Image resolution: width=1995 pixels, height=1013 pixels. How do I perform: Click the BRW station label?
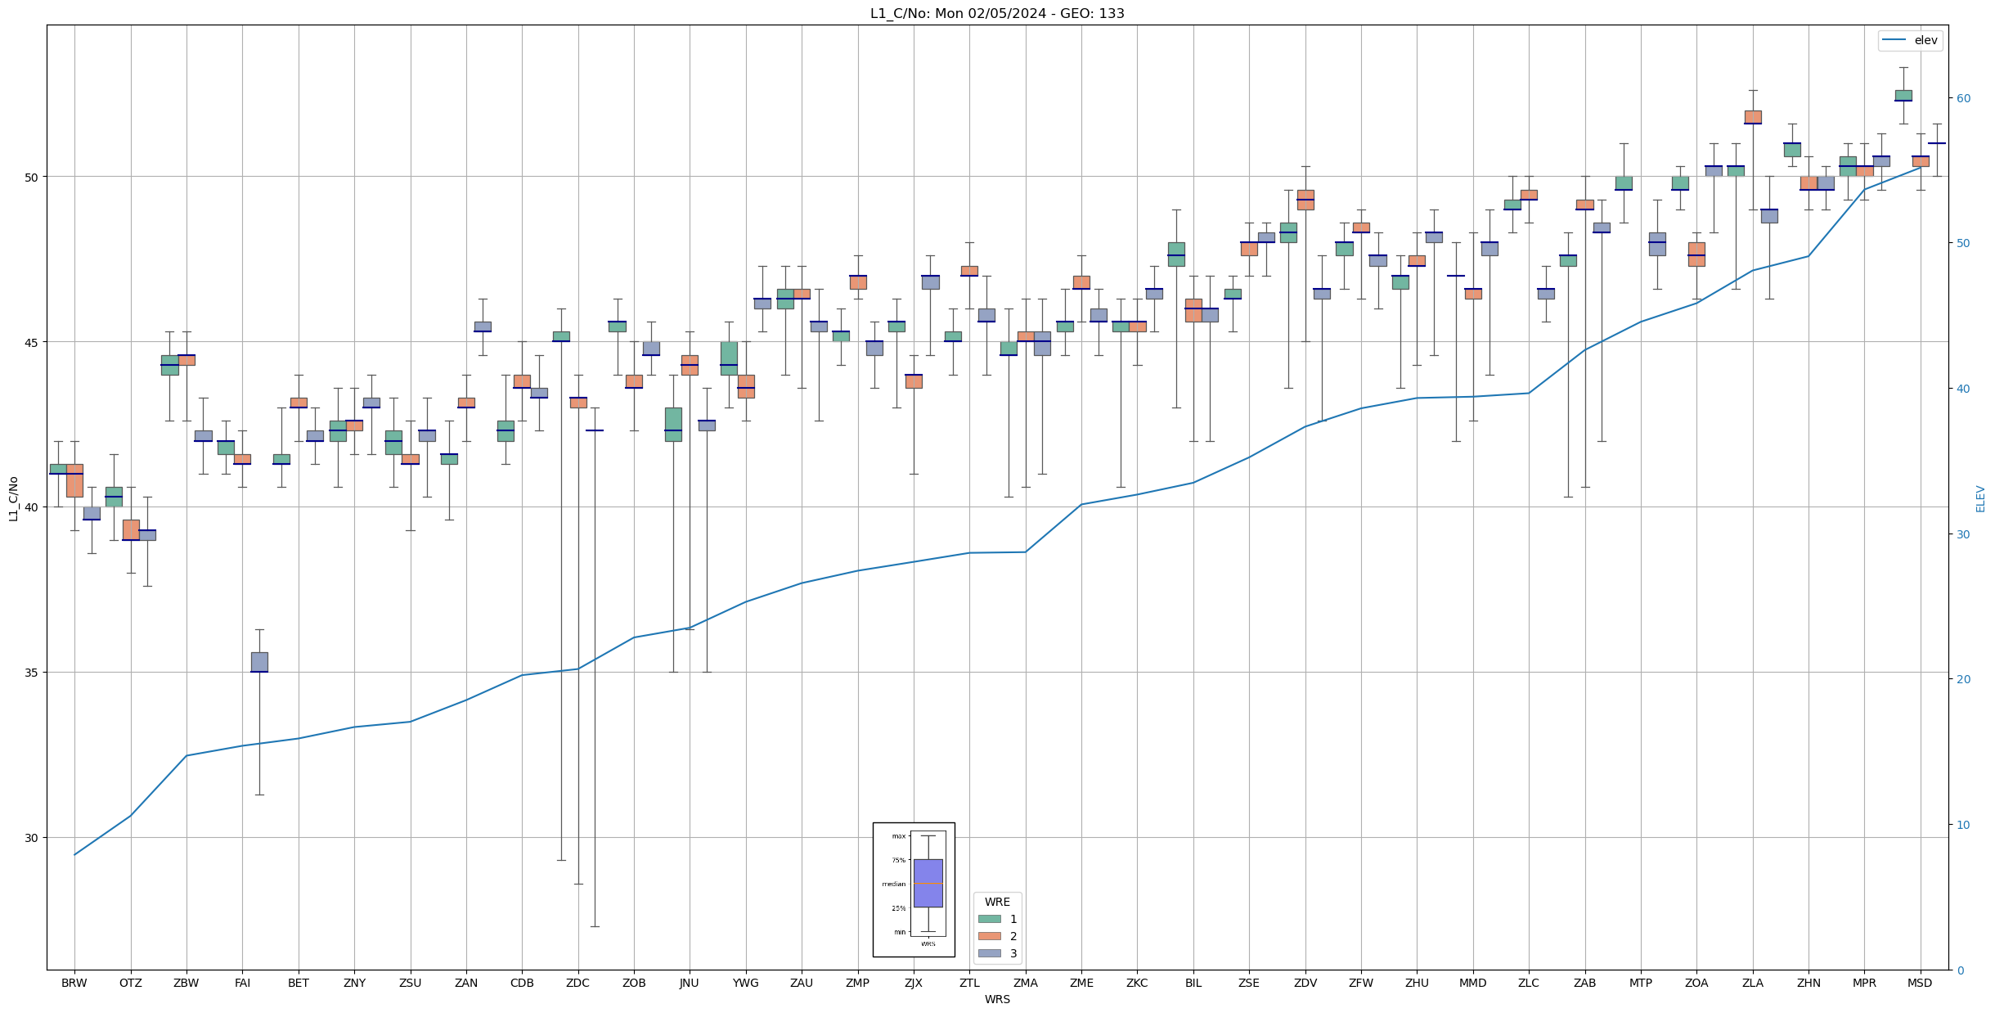click(x=74, y=983)
